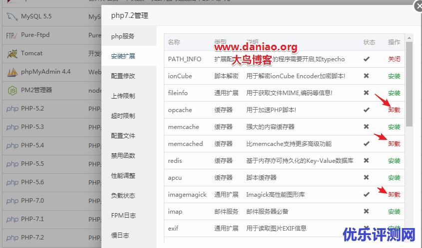This screenshot has height=248, width=422.
Task: Switch to the 配置修改 tab
Action: point(123,76)
